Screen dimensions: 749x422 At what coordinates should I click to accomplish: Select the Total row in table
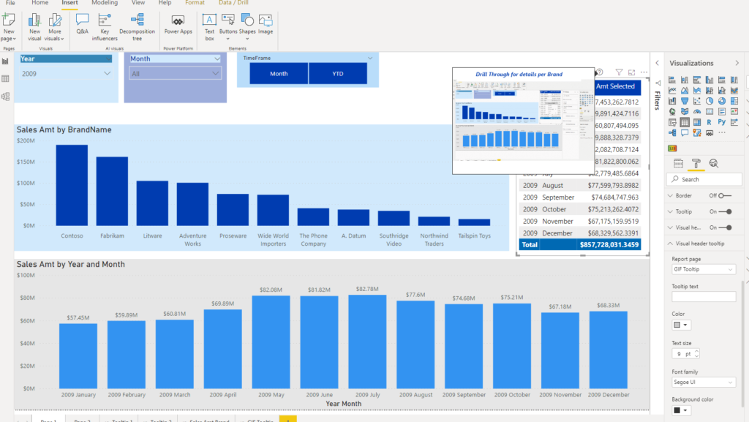point(580,244)
